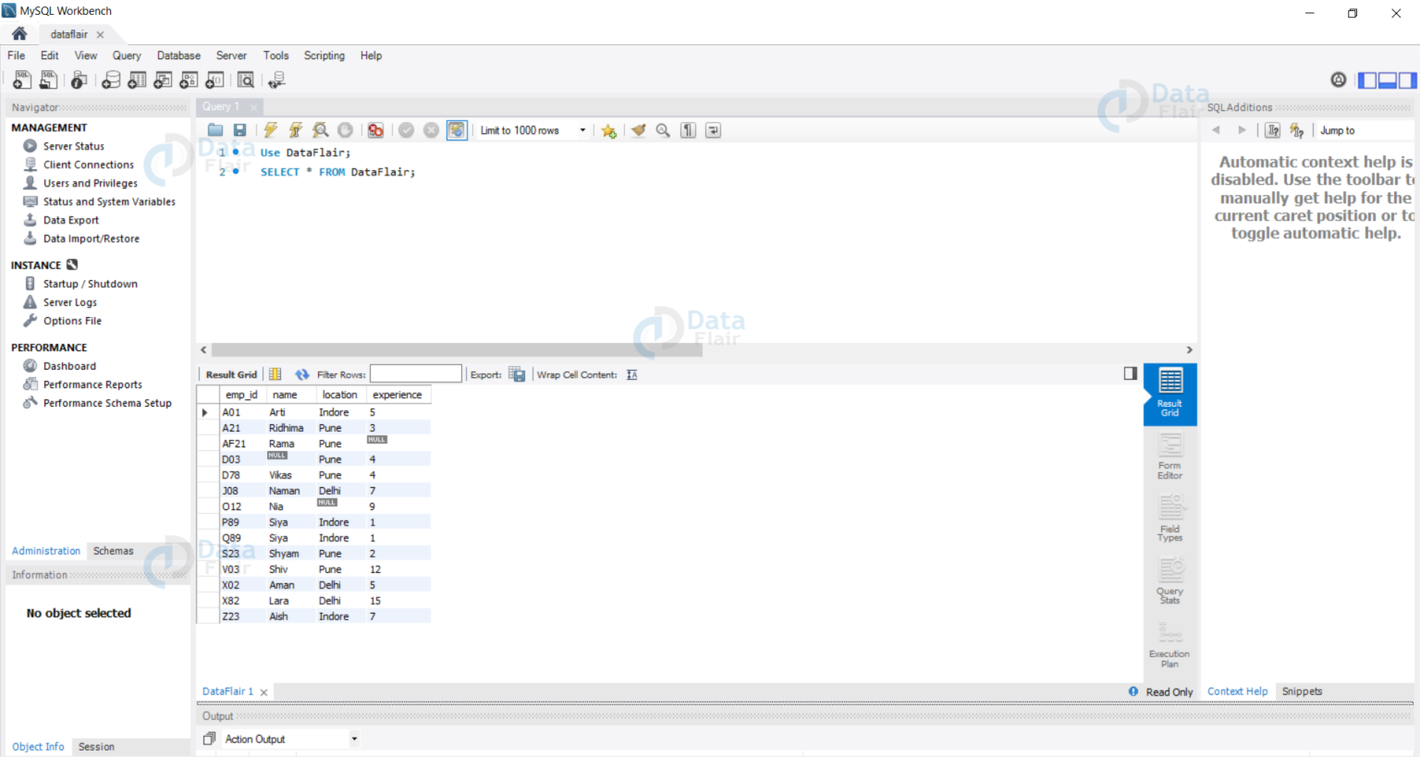Screen dimensions: 1420x757
Task: Switch to Session tab
Action: pos(96,747)
